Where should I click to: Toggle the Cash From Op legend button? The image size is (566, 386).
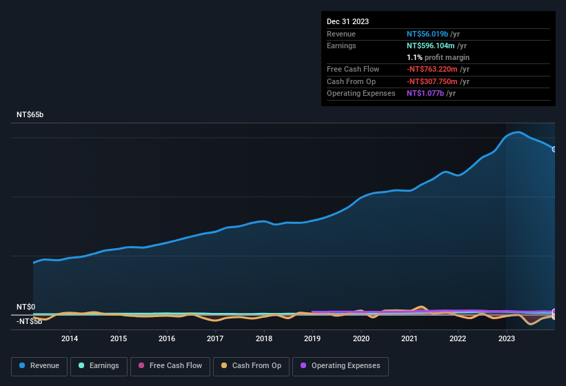(251, 366)
